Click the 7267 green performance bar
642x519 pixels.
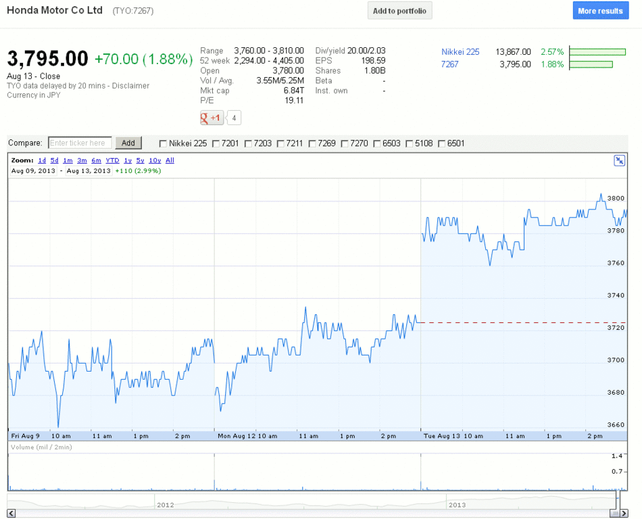591,64
